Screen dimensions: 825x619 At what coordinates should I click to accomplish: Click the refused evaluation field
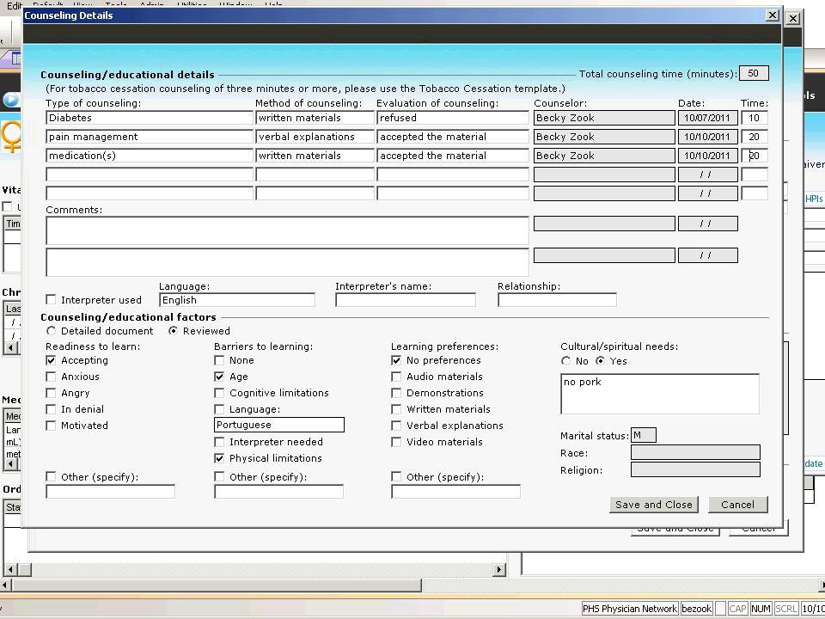453,118
